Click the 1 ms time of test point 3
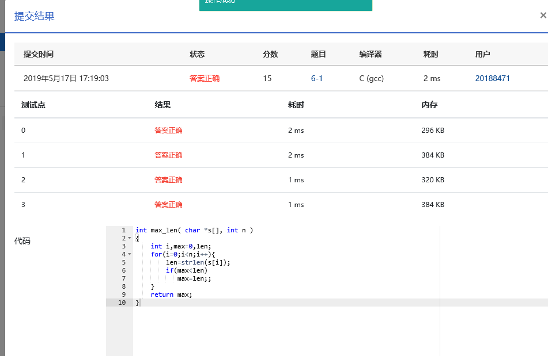Viewport: 548px width, 356px height. pos(296,205)
